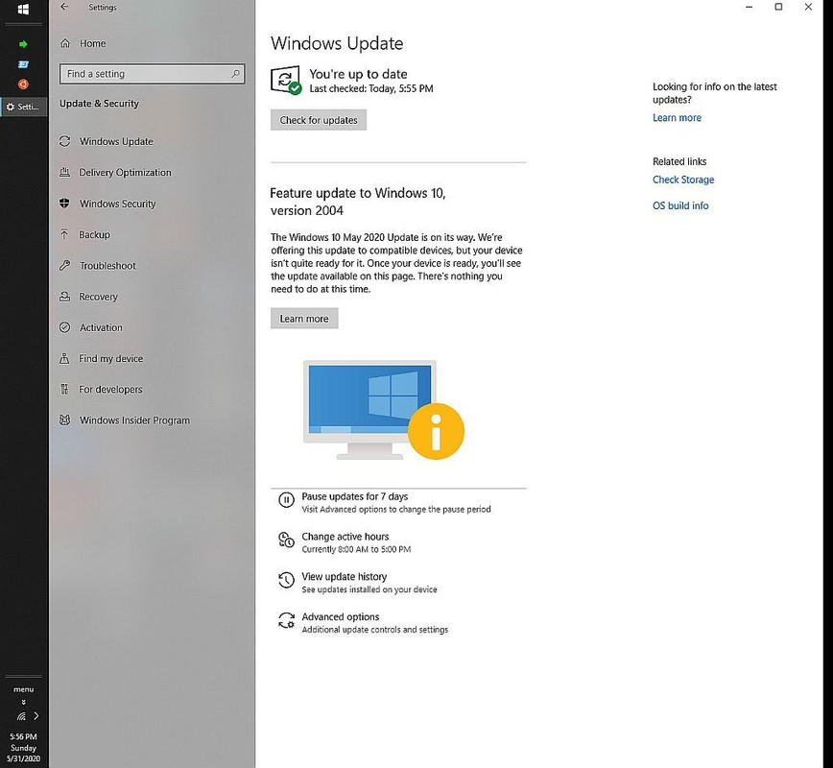Image resolution: width=833 pixels, height=768 pixels.
Task: Click the Windows Update sync icon in sidebar
Action: [65, 141]
